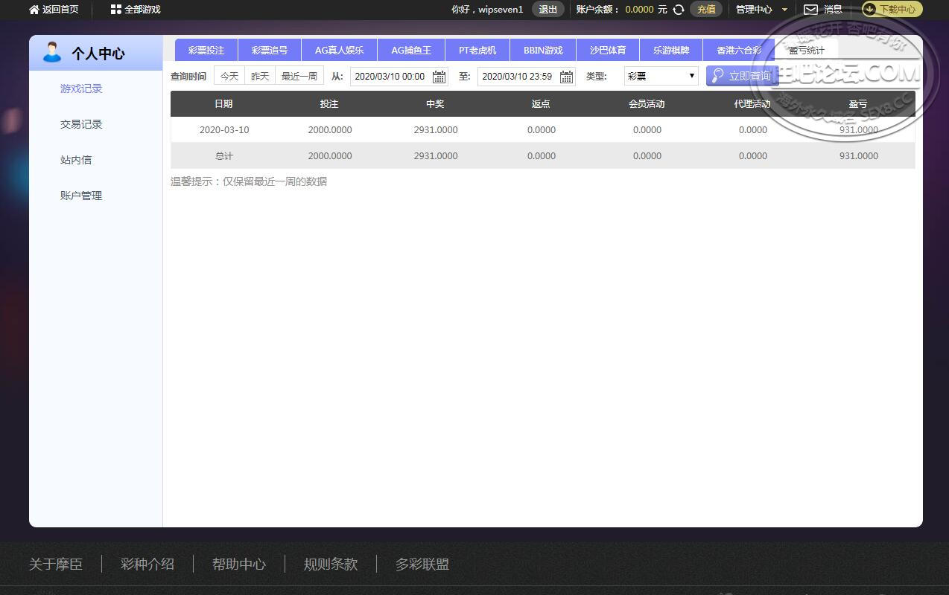Click the home icon beside 返回首页
The image size is (949, 595).
click(34, 10)
